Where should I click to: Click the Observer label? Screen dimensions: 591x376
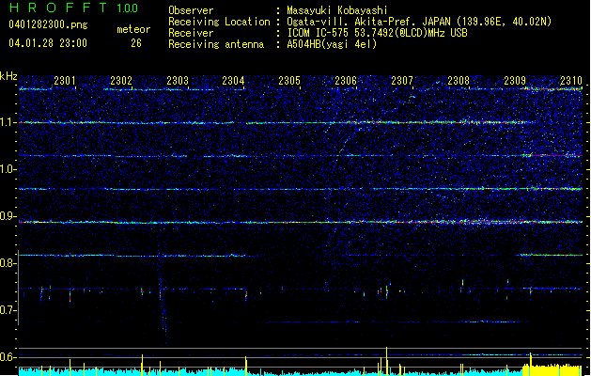coord(191,10)
